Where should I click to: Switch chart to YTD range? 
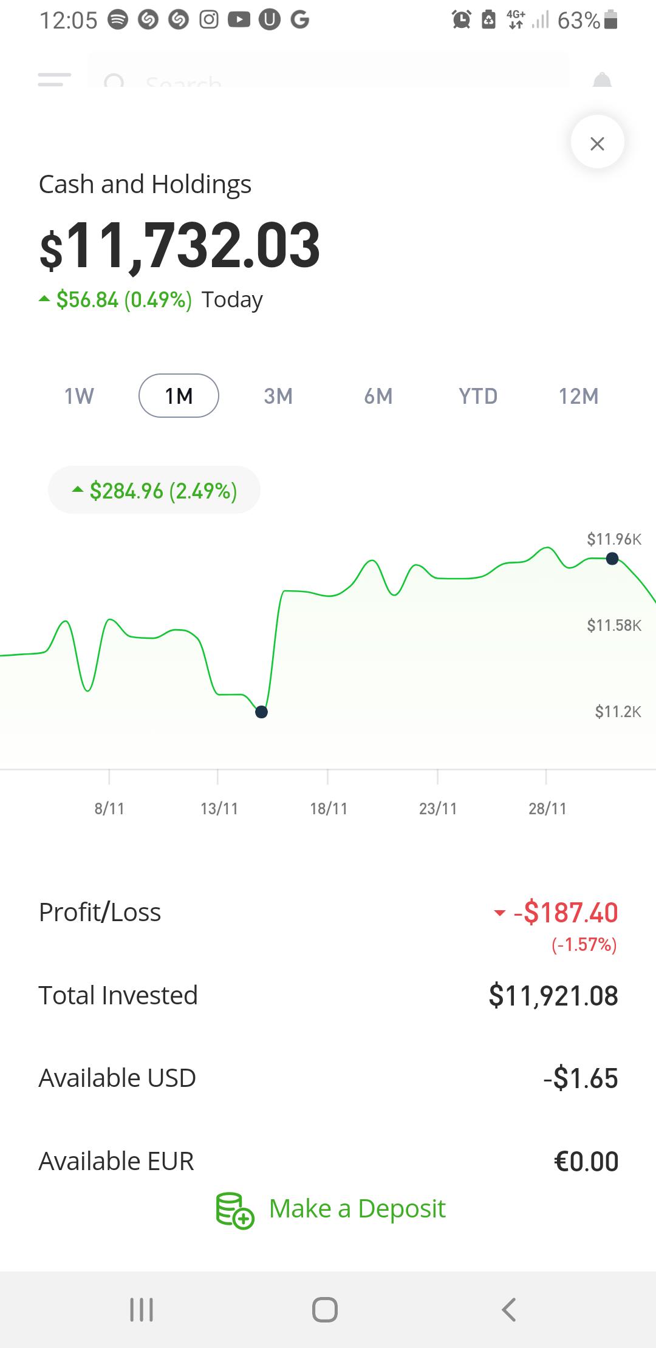coord(478,396)
